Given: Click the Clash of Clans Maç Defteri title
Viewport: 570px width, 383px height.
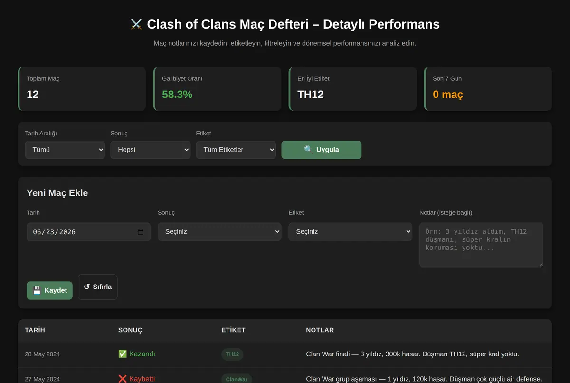Looking at the screenshot, I should point(285,24).
